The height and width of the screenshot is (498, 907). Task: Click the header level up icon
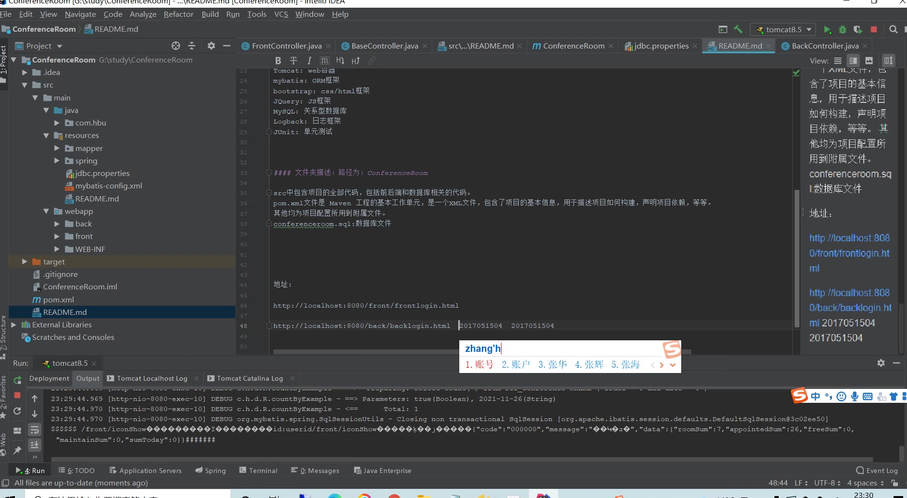click(x=355, y=61)
